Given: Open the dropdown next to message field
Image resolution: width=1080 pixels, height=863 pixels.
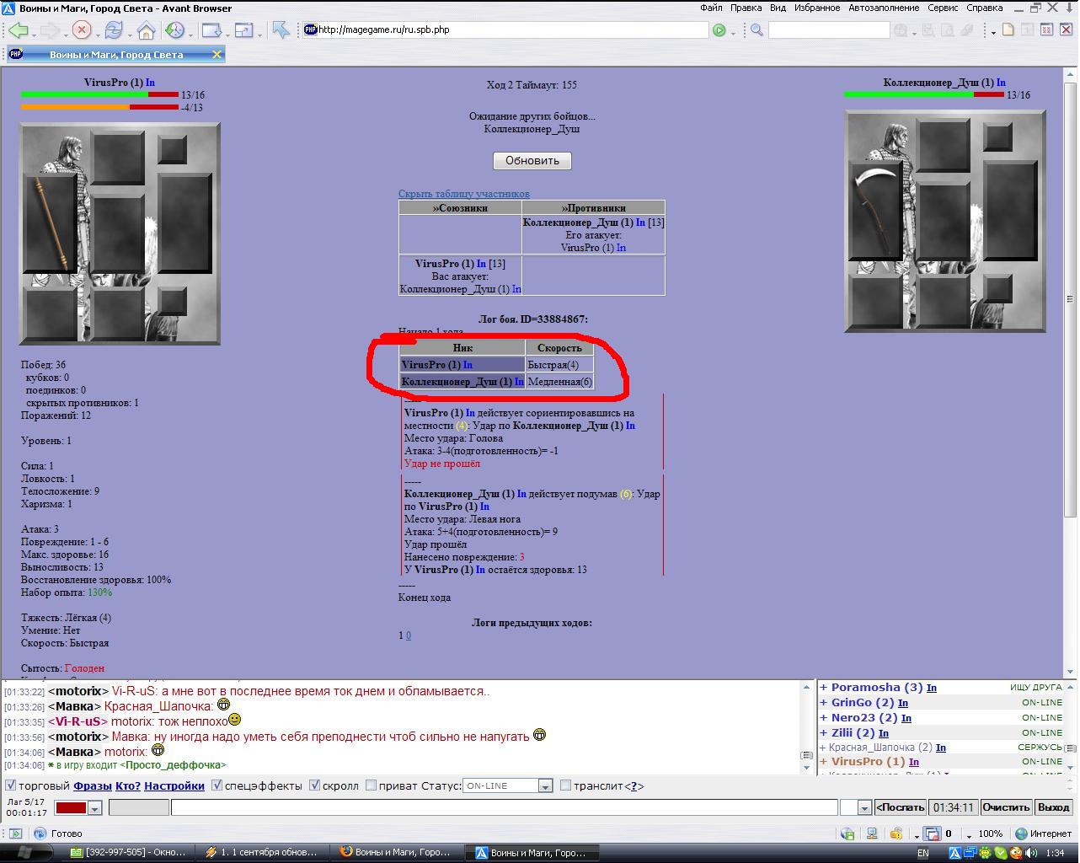Looking at the screenshot, I should pyautogui.click(x=863, y=808).
